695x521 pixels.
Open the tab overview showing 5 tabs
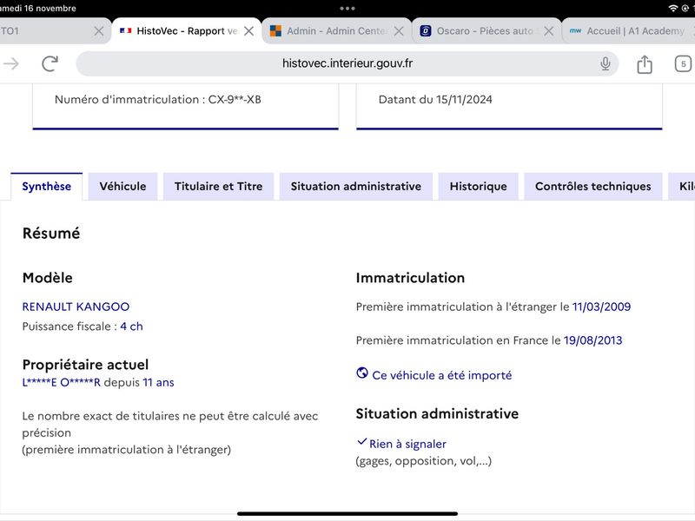point(683,63)
